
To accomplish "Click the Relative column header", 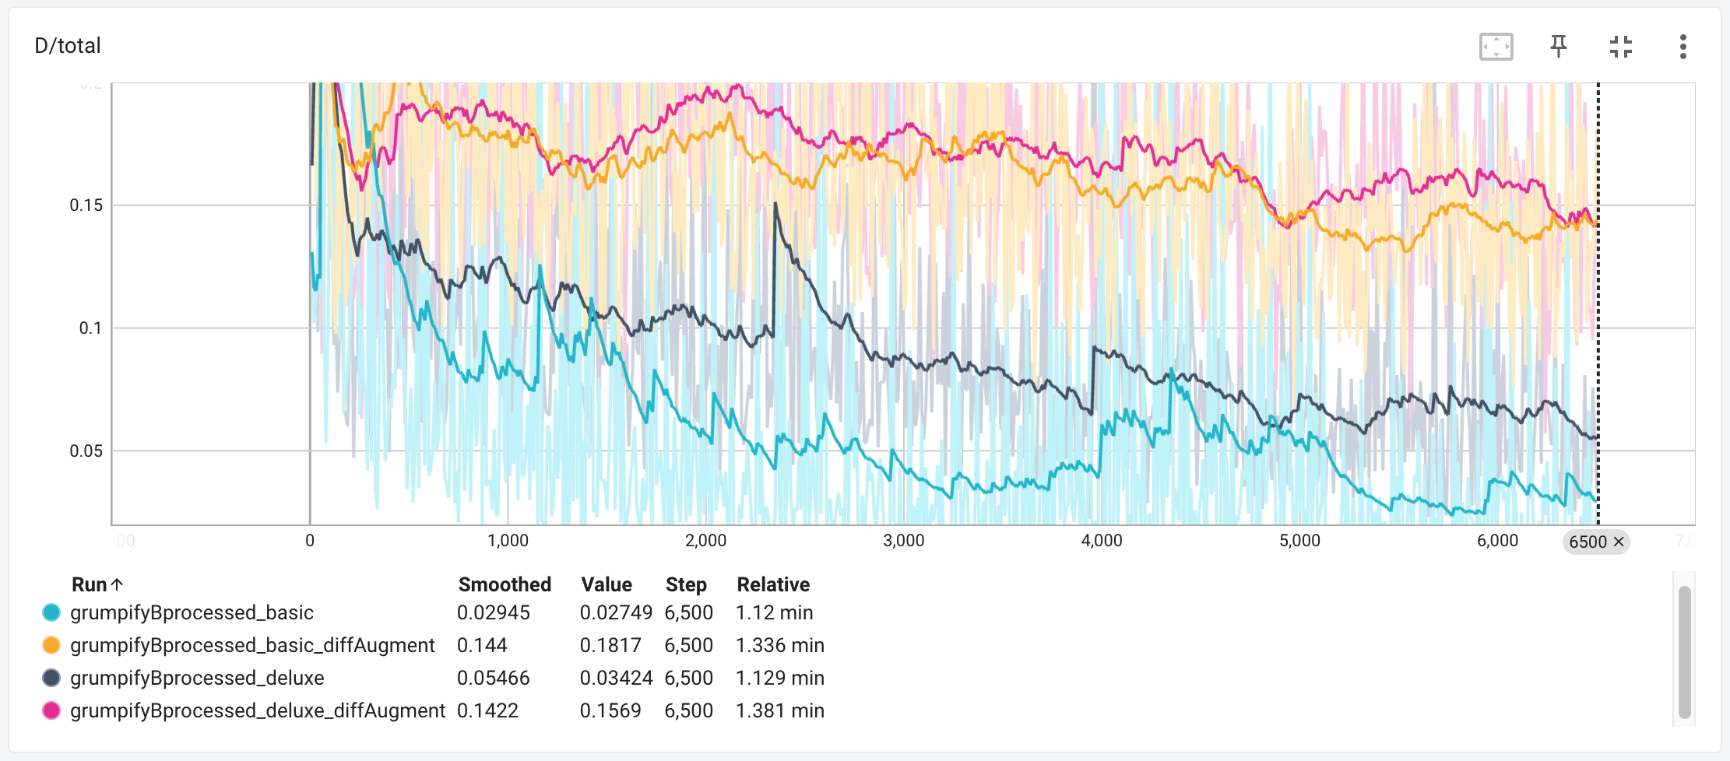I will (x=773, y=584).
